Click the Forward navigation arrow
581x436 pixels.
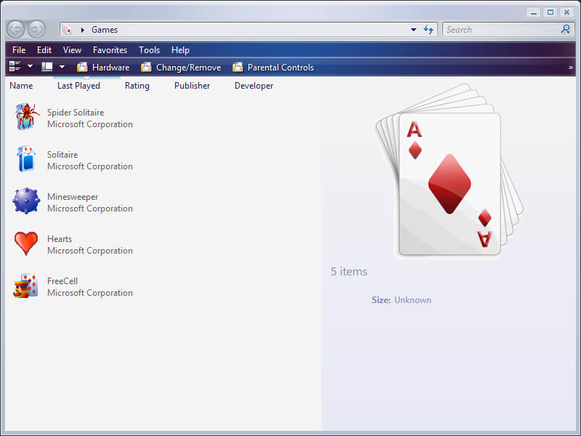36,29
